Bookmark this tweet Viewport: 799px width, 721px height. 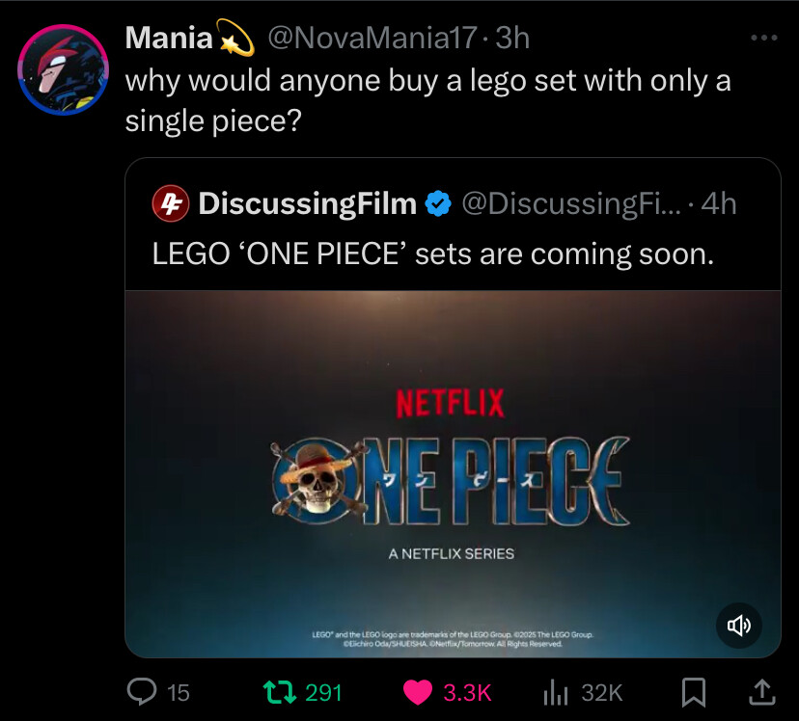point(695,691)
